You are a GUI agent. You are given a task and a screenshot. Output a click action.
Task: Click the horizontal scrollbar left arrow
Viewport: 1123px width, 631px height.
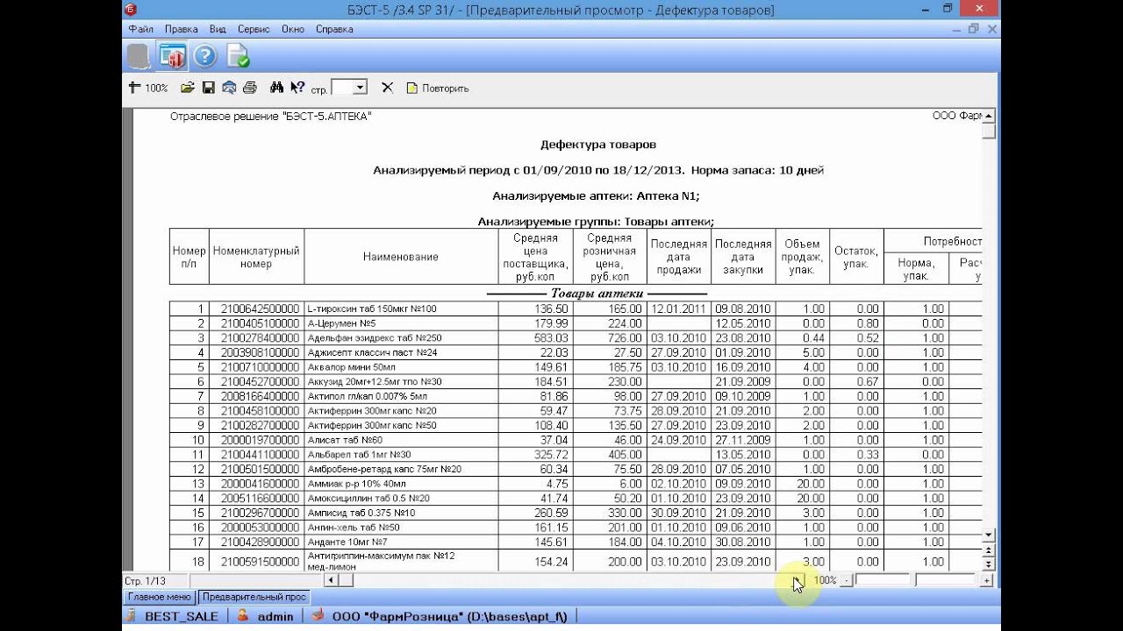(x=331, y=580)
